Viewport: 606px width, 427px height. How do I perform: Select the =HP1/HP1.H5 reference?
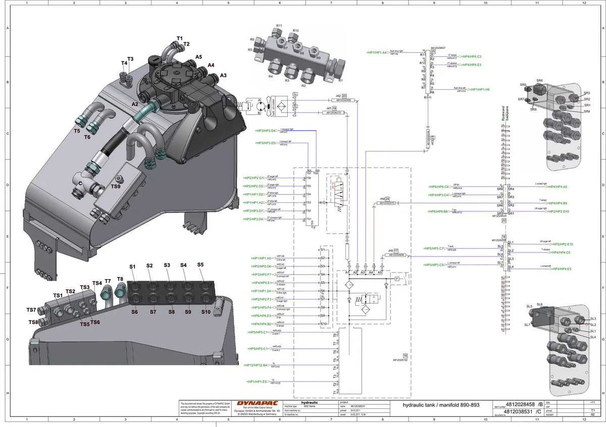coord(261,258)
